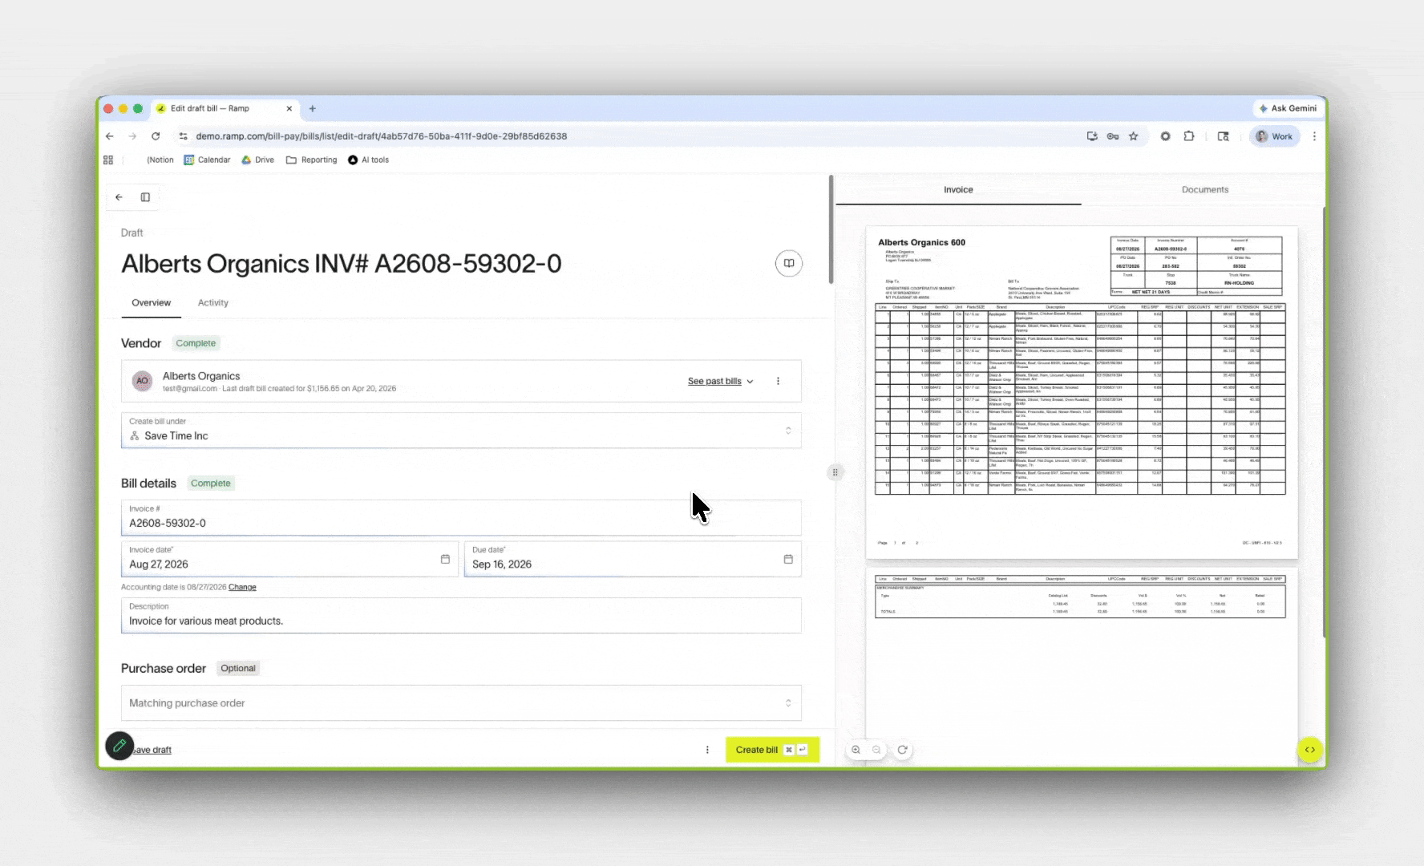Open the book guide icon beside the title
Viewport: 1424px width, 866px height.
tap(789, 263)
